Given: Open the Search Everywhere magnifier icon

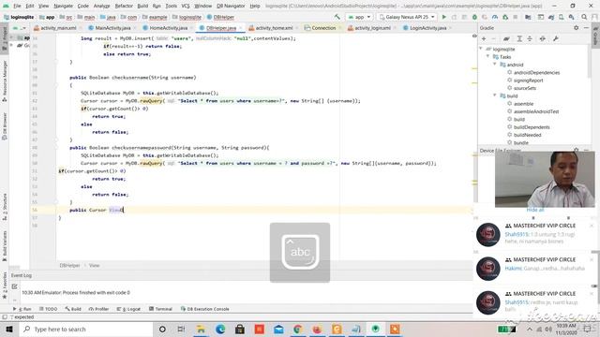Looking at the screenshot, I should [x=584, y=17].
